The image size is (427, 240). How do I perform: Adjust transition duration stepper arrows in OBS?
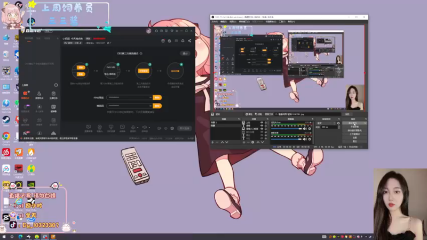click(x=338, y=127)
